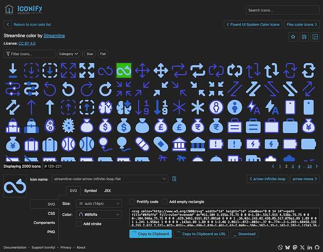Image resolution: width=323 pixels, height=252 pixels.
Task: Toggle the dark/light theme moon icon
Action: click(x=280, y=247)
